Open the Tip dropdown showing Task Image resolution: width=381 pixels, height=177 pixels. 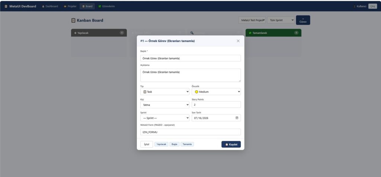[165, 92]
